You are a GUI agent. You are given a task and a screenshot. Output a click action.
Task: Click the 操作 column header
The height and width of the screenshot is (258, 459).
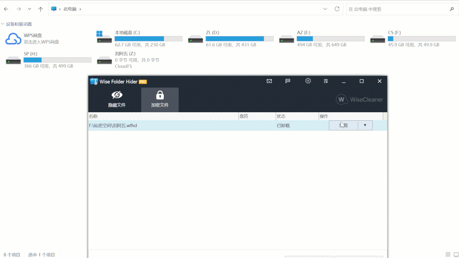point(351,116)
